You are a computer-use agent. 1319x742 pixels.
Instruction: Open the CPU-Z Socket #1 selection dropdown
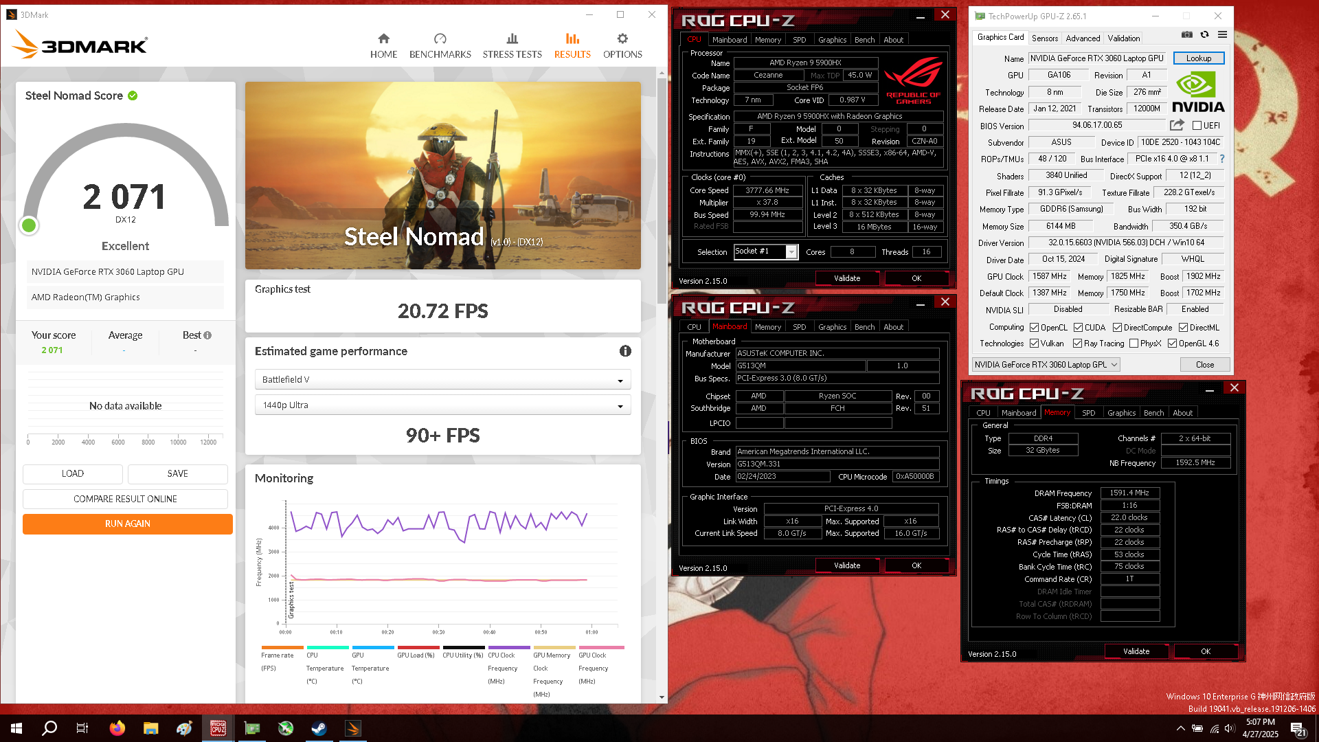click(766, 252)
